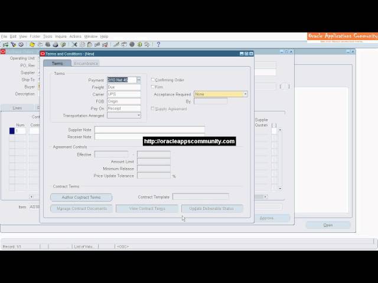Viewport: 378px width, 283px height.
Task: Click the yellow Save toolbar icon
Action: (x=32, y=45)
